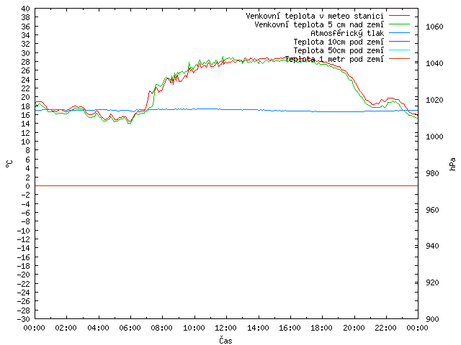Image resolution: width=461 pixels, height=345 pixels.
Task: Select the '14' temperature axis label
Action: click(x=26, y=124)
